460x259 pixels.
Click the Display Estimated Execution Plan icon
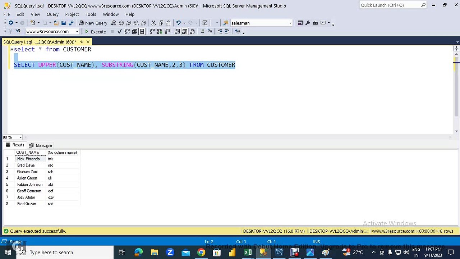click(x=127, y=32)
